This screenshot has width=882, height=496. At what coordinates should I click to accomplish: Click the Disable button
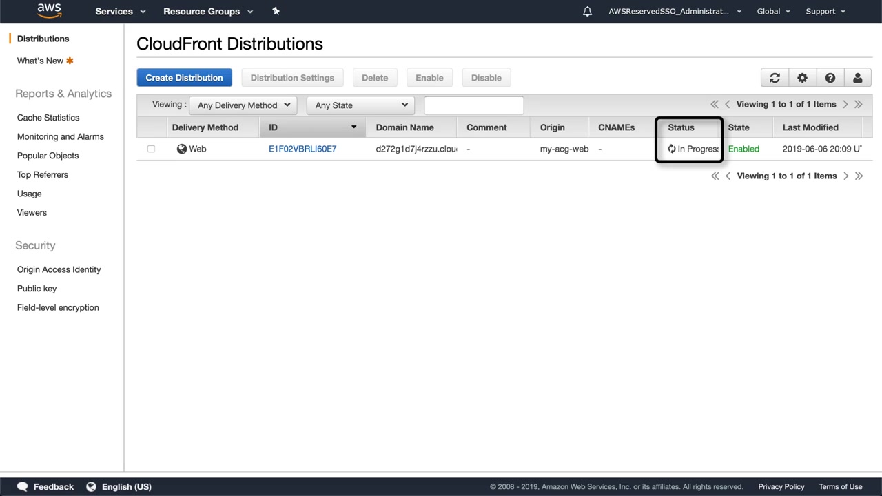pyautogui.click(x=486, y=78)
